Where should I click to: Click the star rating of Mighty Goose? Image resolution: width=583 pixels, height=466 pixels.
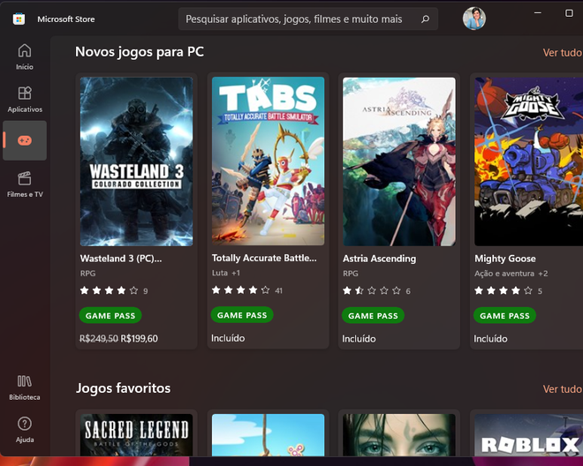point(503,290)
